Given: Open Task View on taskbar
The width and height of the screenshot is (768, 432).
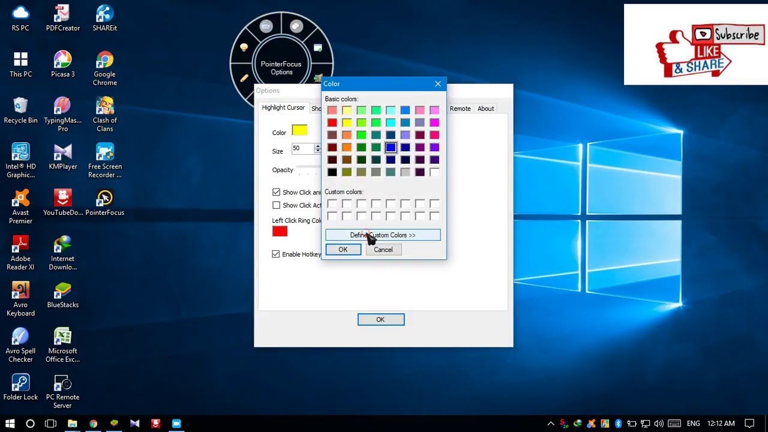Looking at the screenshot, I should coord(51,424).
